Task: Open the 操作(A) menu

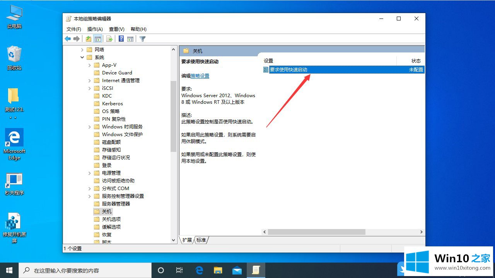Action: 95,29
